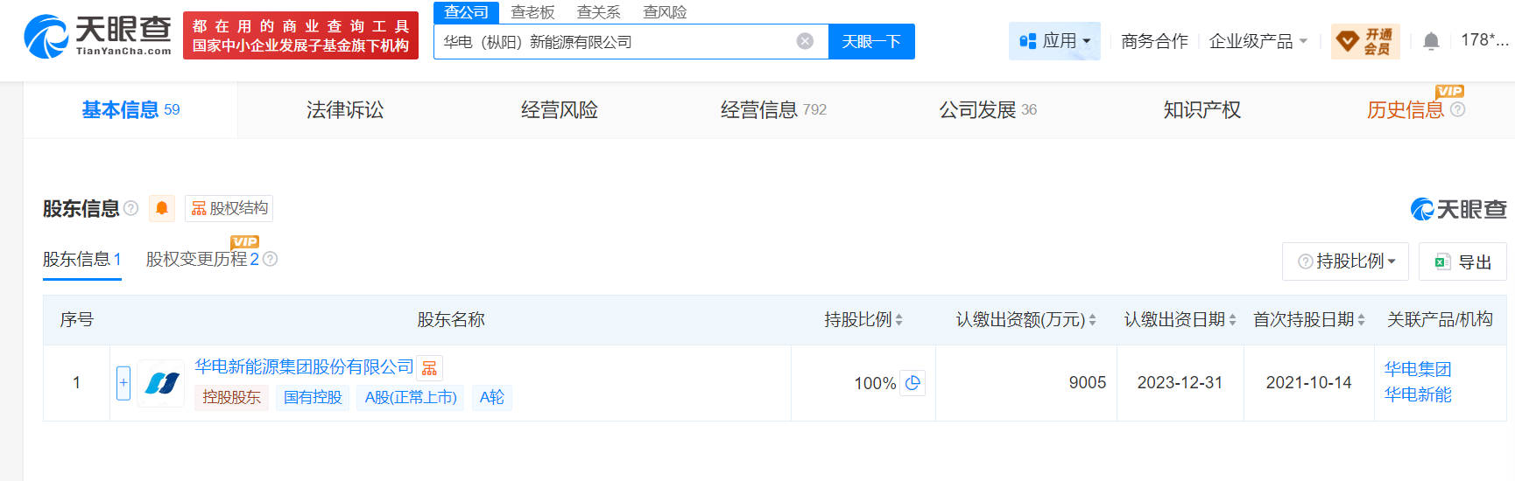Switch to 查风险 search tab
The image size is (1515, 481).
(x=665, y=12)
